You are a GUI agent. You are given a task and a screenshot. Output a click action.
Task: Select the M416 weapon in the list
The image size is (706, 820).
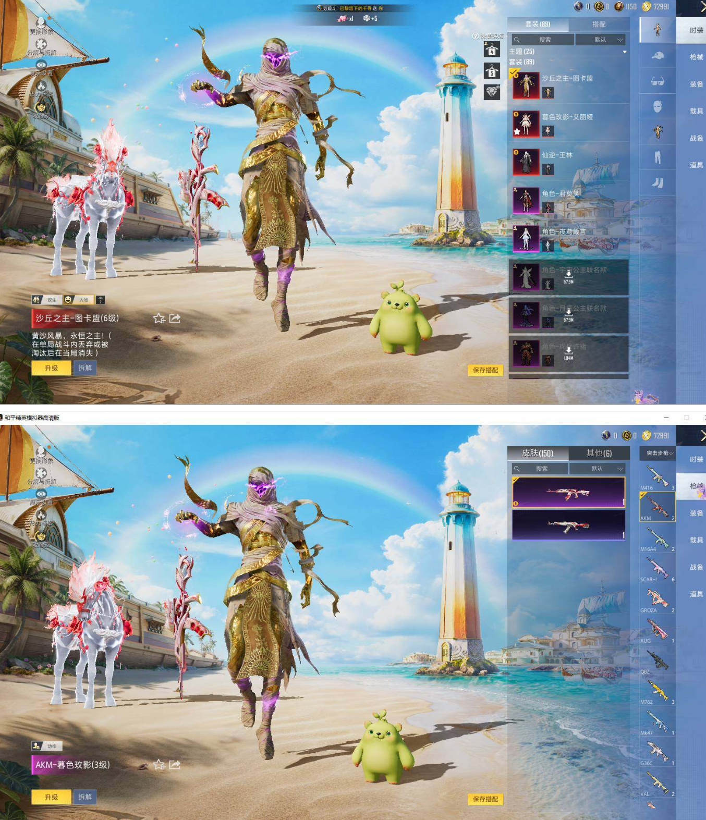click(658, 476)
